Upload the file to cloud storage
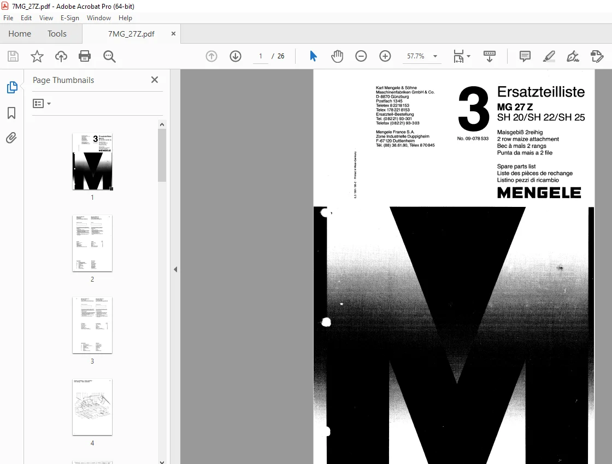 click(61, 56)
